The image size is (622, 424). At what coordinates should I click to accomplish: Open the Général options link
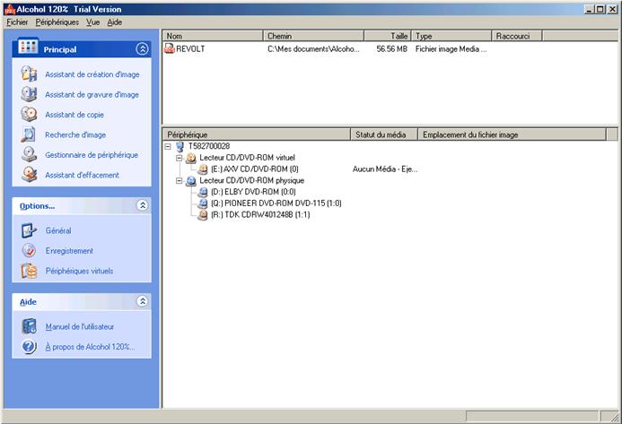click(x=58, y=230)
